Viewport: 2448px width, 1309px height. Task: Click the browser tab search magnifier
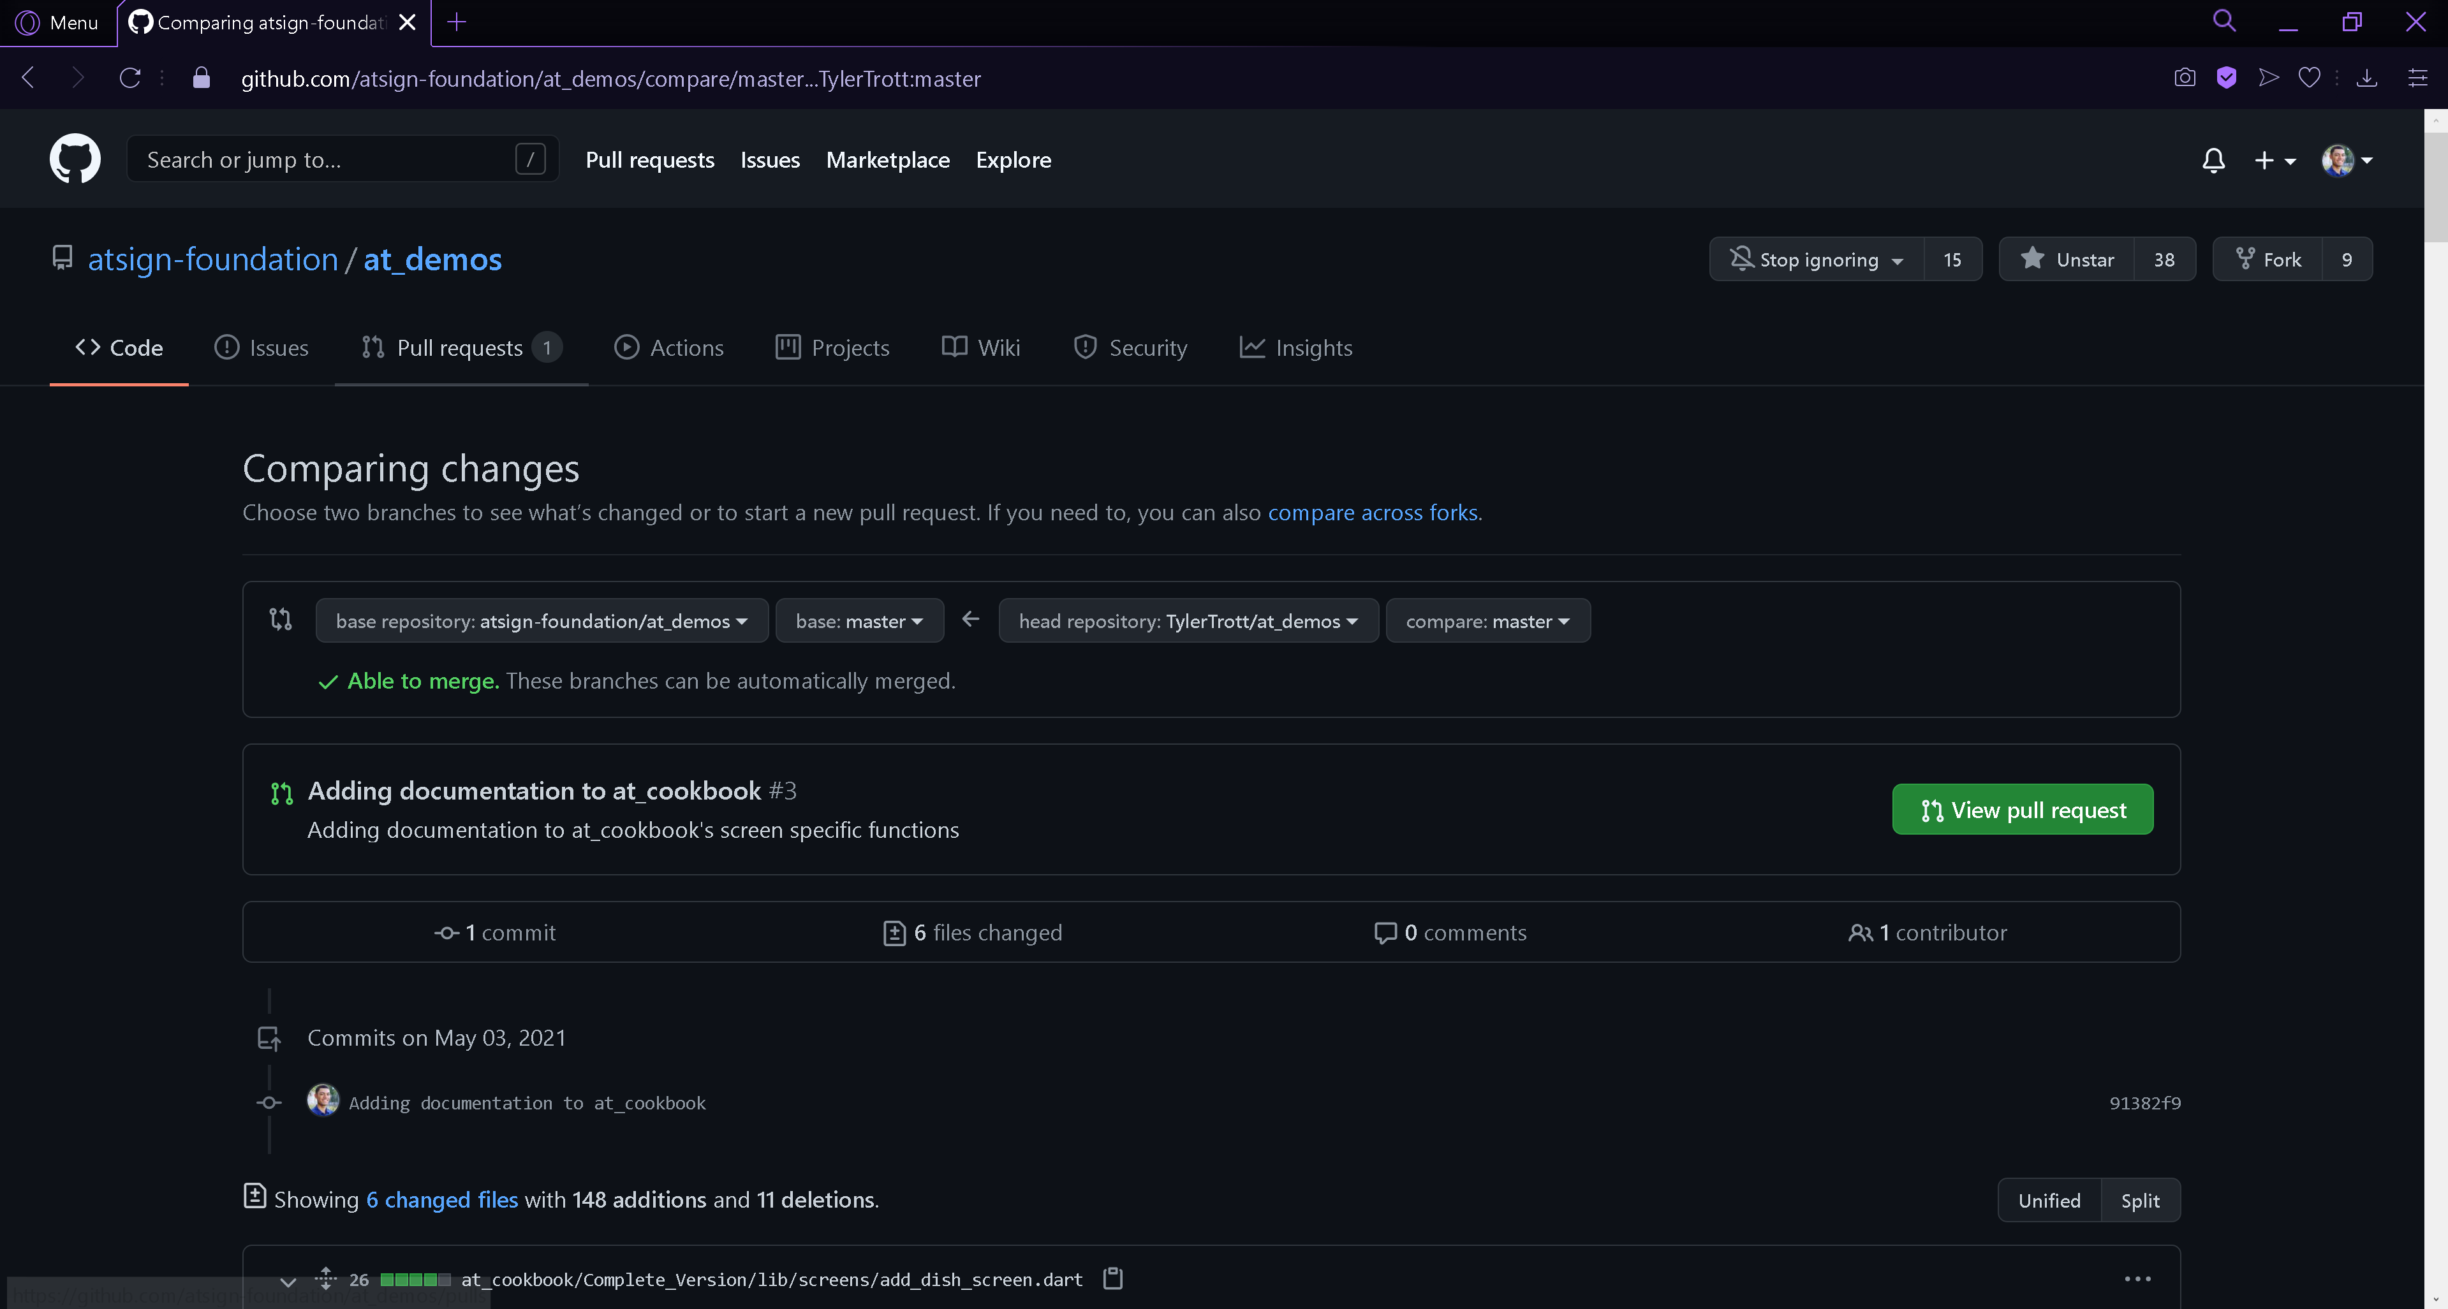click(2223, 21)
